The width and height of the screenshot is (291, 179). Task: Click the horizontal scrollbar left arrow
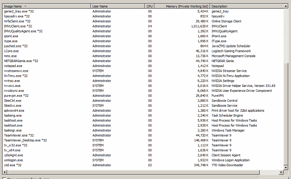tap(5, 172)
